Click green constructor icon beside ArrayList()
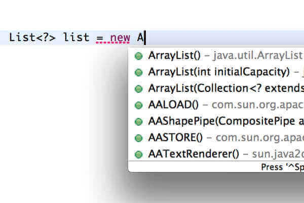Viewport: 304px width, 203px height. point(138,56)
